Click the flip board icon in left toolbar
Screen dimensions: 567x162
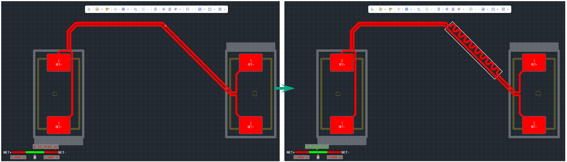pos(170,9)
